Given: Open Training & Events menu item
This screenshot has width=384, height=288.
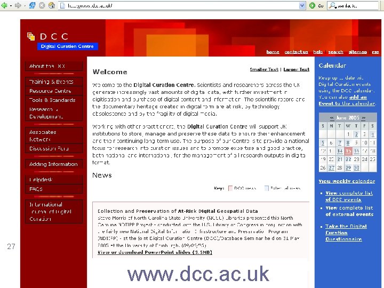Looking at the screenshot, I should click(x=54, y=82).
